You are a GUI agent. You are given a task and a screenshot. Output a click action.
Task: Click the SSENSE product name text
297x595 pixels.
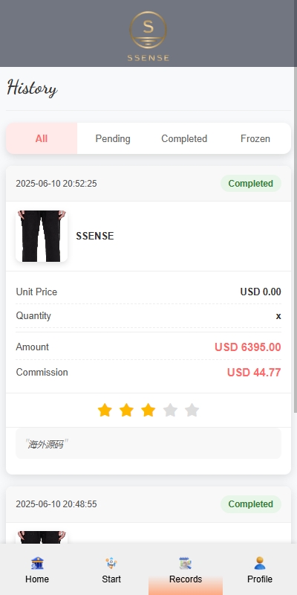[95, 236]
